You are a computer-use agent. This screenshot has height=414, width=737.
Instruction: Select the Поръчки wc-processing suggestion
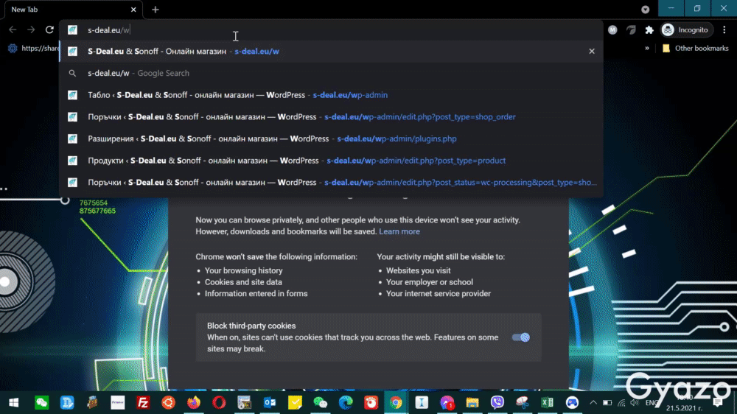[x=331, y=183]
